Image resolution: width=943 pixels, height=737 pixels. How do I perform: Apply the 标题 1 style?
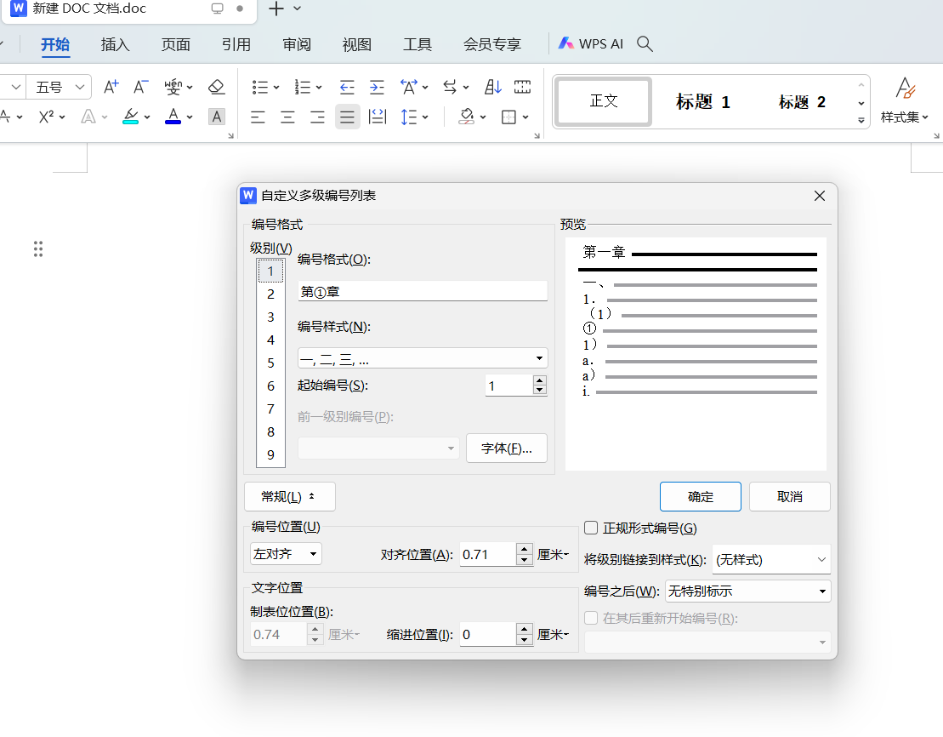(x=702, y=101)
